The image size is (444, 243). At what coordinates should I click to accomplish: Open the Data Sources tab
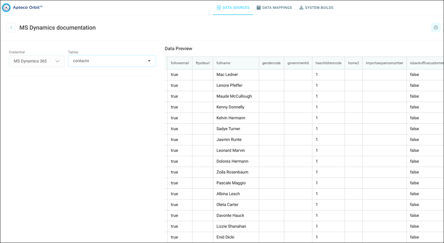(x=233, y=7)
